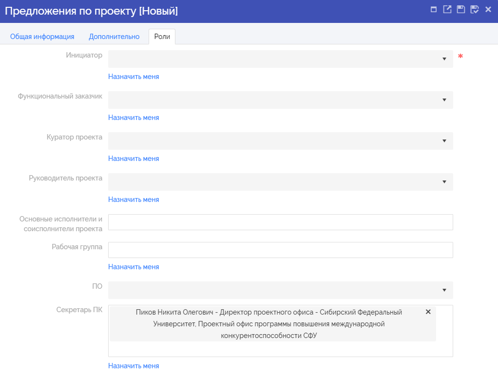Click the save-and-close icon with checkmark
This screenshot has height=379, width=498.
point(474,9)
